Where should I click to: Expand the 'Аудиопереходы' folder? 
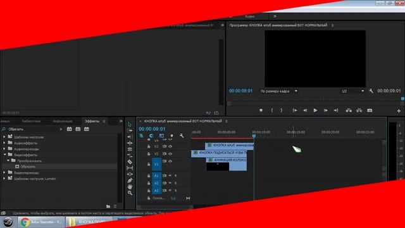[x=4, y=149]
